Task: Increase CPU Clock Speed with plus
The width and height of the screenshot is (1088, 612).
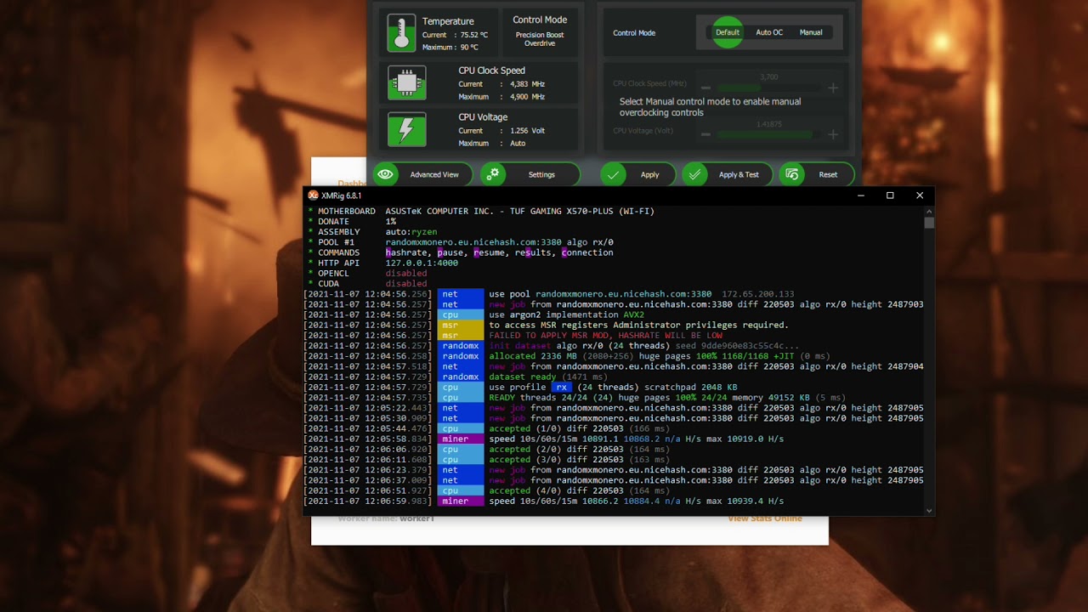Action: tap(833, 88)
